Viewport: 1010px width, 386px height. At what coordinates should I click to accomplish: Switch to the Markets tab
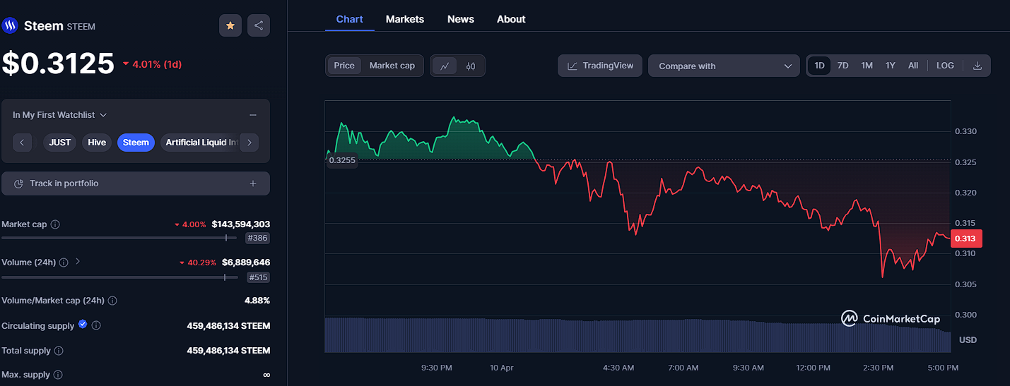point(405,19)
